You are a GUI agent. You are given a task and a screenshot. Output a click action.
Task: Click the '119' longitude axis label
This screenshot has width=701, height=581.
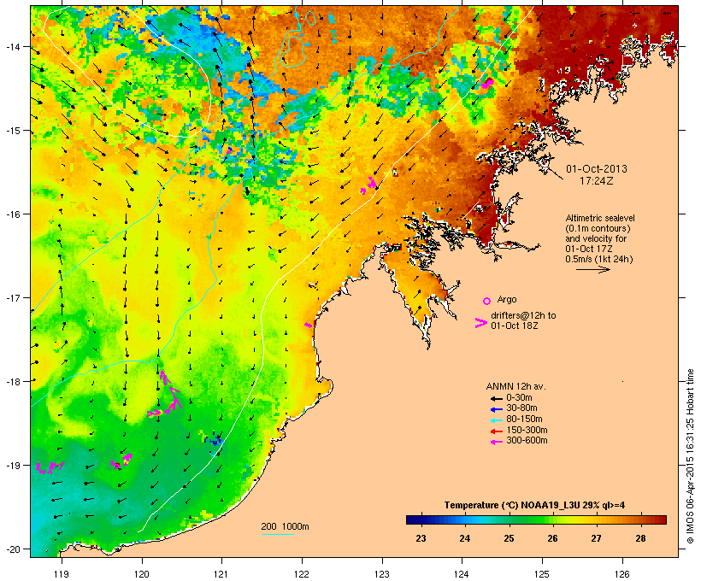62,574
